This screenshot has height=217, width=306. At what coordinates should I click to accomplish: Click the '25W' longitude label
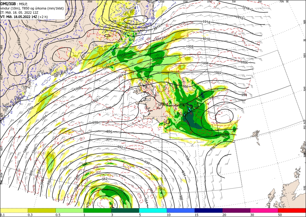138,1
